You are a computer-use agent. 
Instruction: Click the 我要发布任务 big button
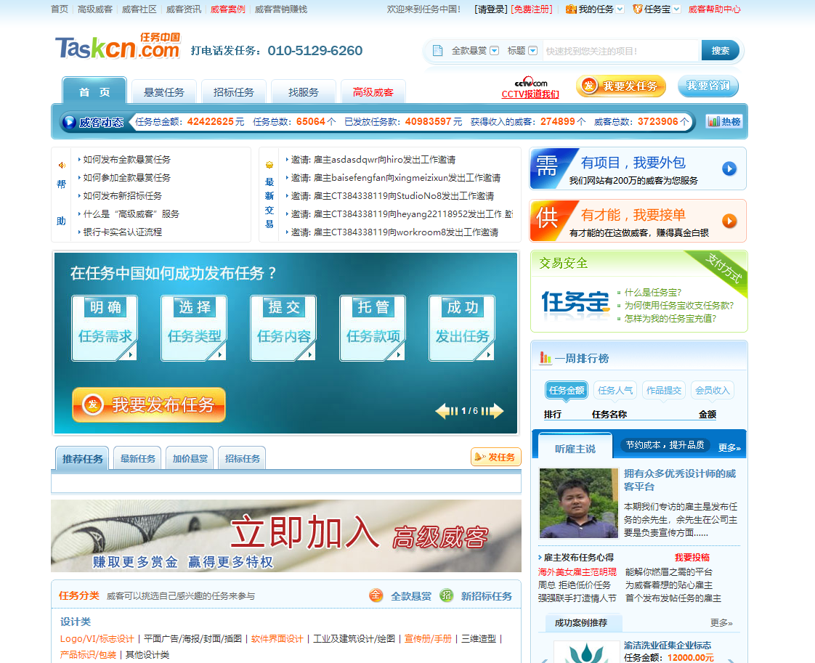click(149, 404)
